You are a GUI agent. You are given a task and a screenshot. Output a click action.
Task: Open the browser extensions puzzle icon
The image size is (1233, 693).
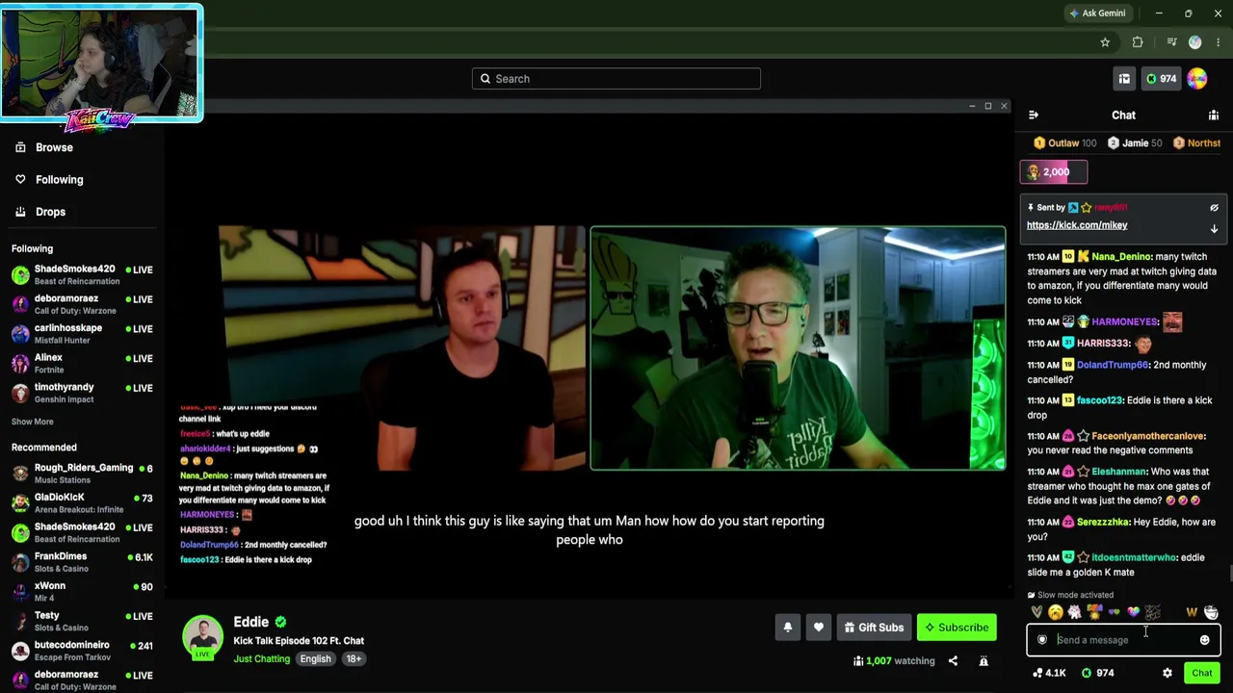pyautogui.click(x=1138, y=42)
